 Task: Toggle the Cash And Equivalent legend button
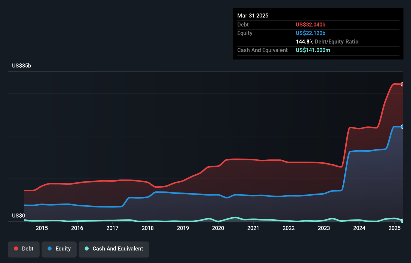[x=114, y=249]
